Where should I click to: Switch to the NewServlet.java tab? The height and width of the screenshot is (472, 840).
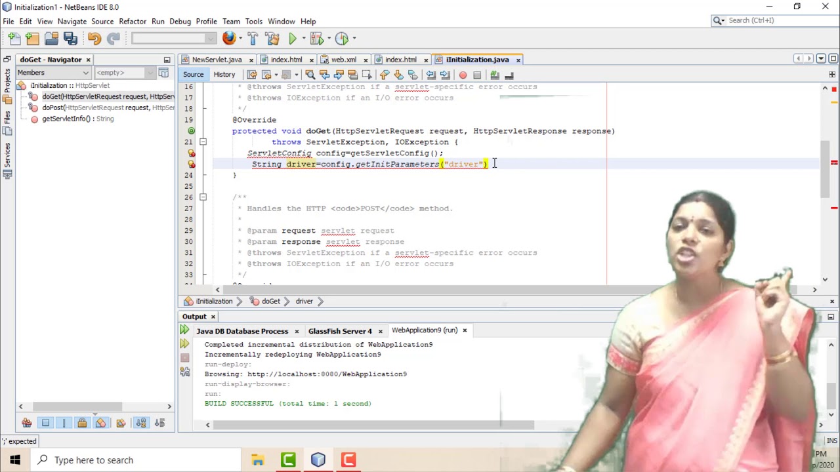pyautogui.click(x=217, y=60)
